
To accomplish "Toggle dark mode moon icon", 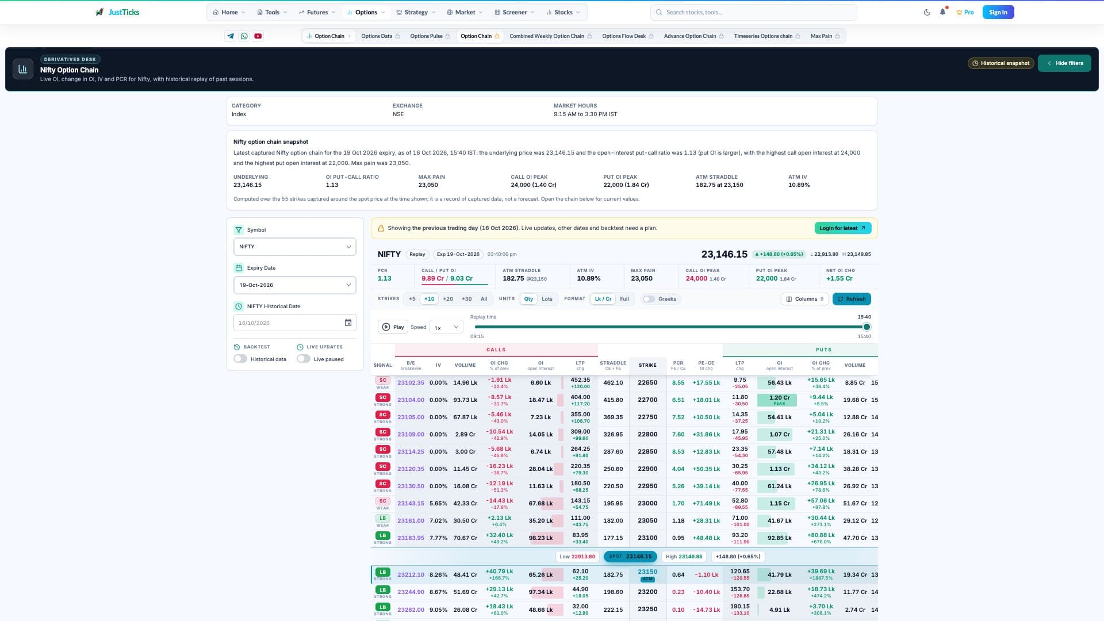I will (x=927, y=12).
